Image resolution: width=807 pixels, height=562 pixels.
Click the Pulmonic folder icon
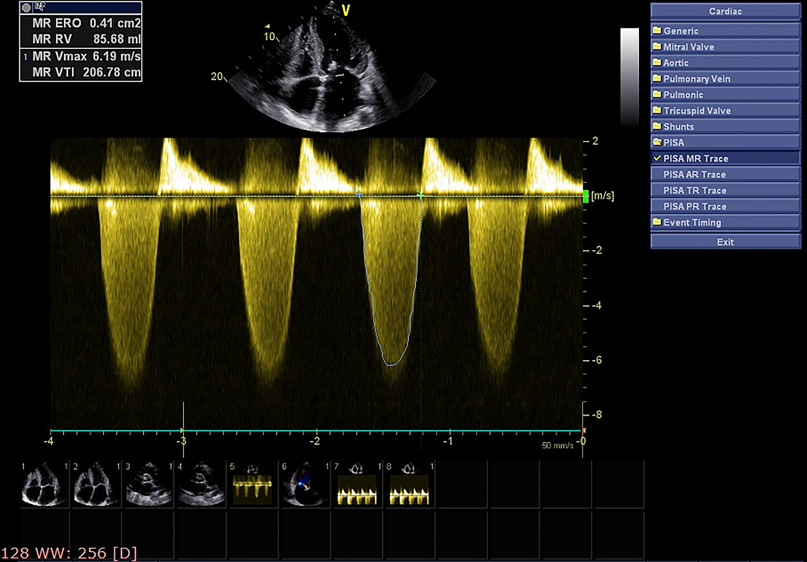[657, 94]
